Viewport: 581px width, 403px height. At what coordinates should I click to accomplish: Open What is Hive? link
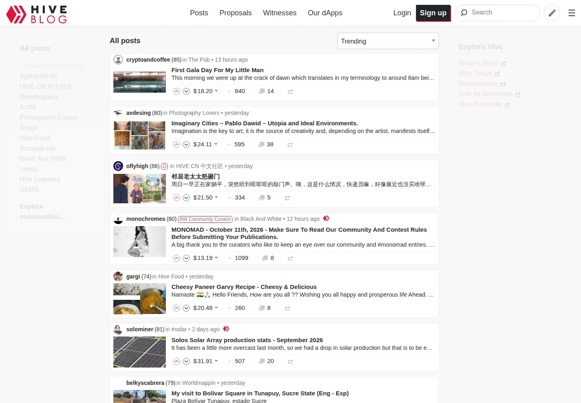483,63
